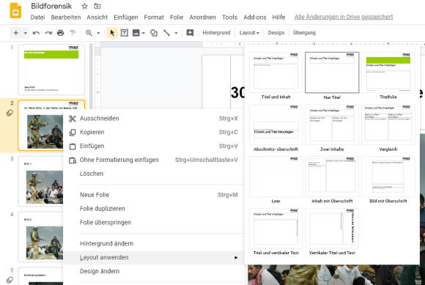Viewport: 425px width, 285px height.
Task: Expand line type dropdown arrow
Action: (x=176, y=33)
